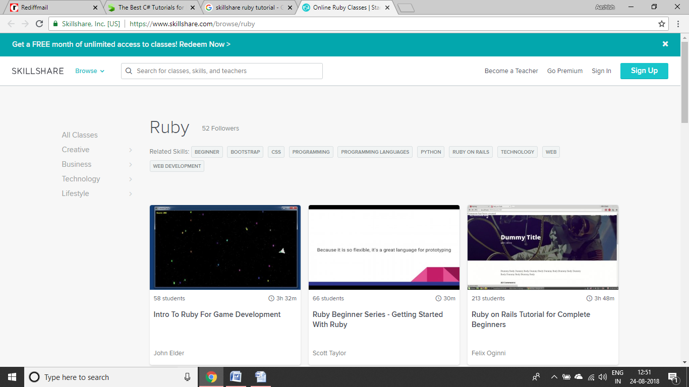
Task: Click the browser back arrow
Action: pyautogui.click(x=11, y=24)
